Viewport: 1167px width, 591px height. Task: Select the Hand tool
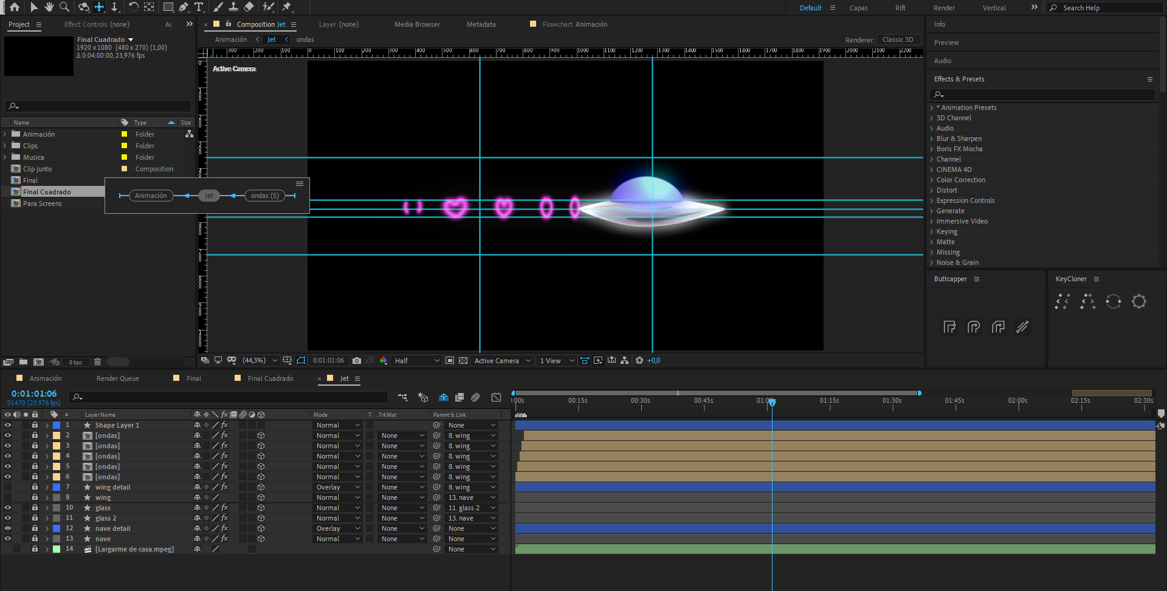point(49,7)
